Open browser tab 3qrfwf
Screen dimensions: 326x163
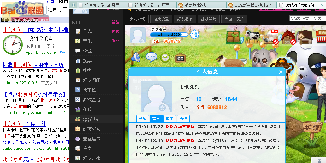click(301, 5)
